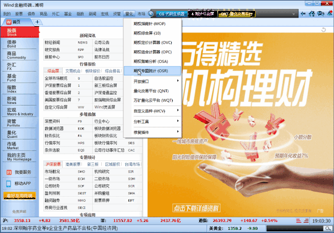Select 期权指南针 (WOP) menu item

(152, 24)
